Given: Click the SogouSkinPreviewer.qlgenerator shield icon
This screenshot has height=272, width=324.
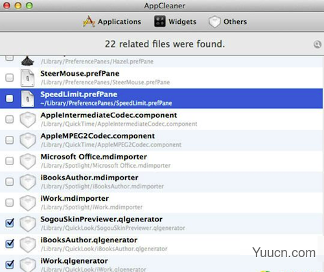Looking at the screenshot, I should click(x=28, y=224).
